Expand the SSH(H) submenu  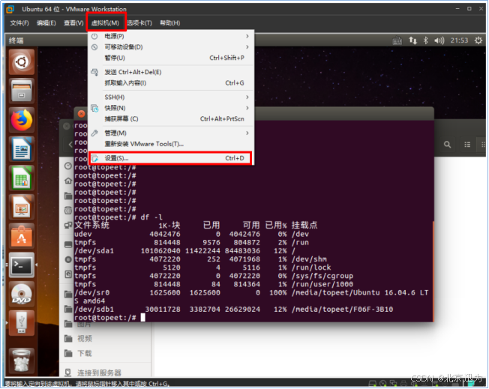[x=171, y=97]
